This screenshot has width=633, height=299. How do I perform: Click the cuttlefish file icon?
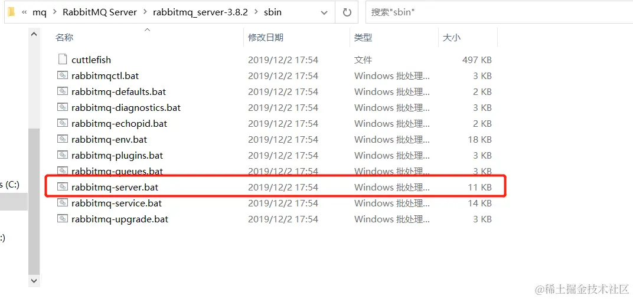(x=62, y=60)
